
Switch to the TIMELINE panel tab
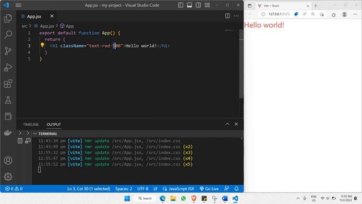(31, 125)
